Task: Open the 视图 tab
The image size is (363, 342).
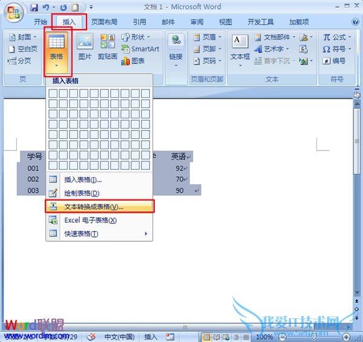Action: pos(225,22)
